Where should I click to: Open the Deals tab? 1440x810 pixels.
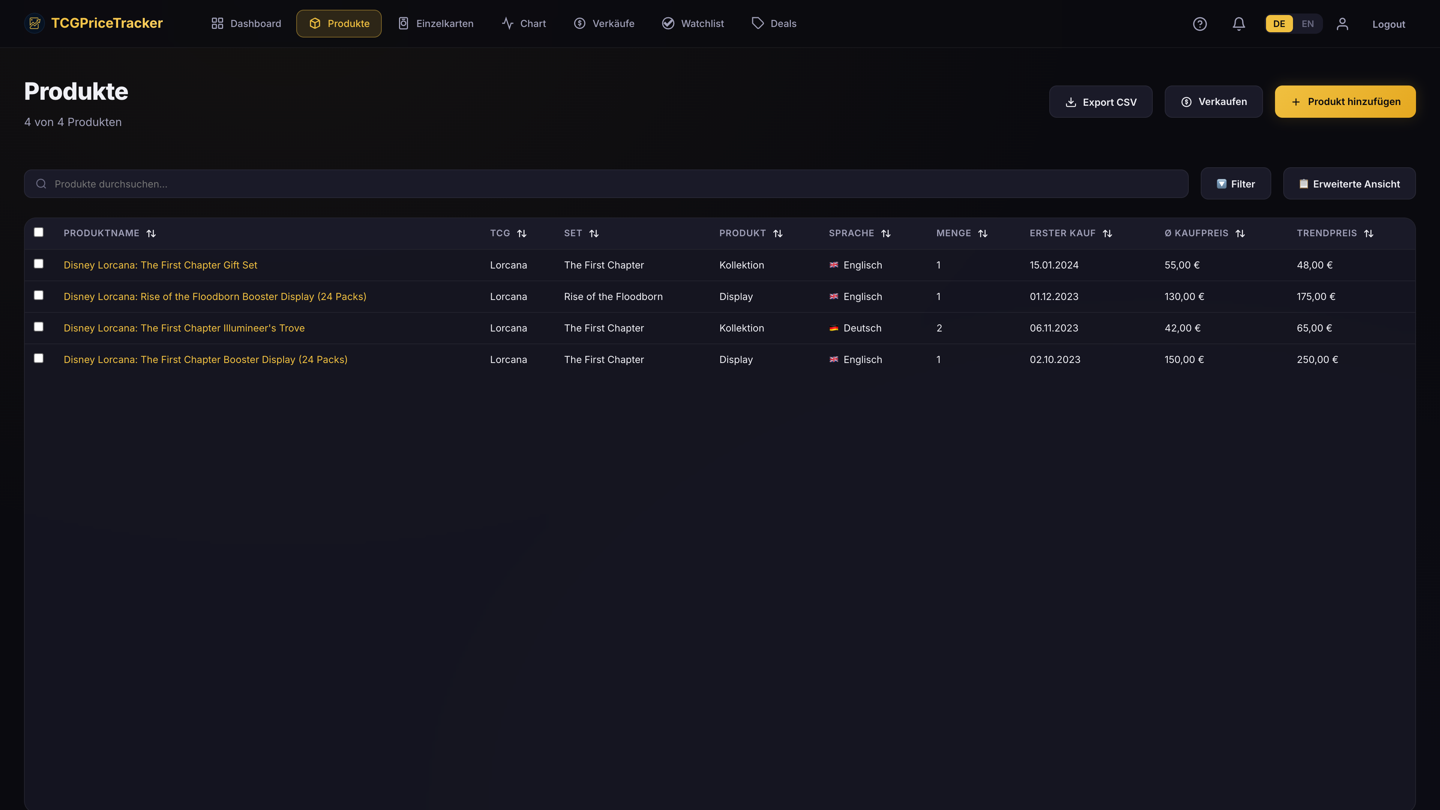[x=774, y=24]
